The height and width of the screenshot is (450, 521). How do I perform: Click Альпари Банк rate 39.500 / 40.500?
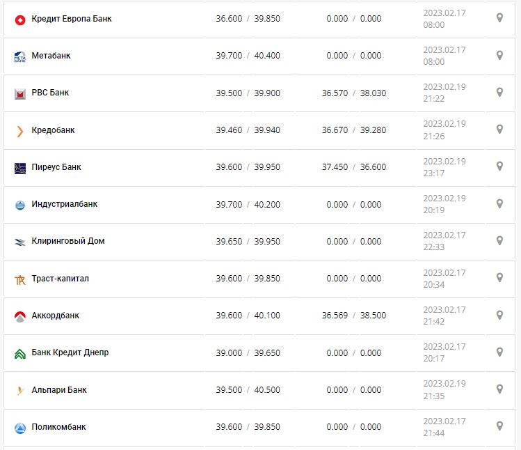[x=248, y=390]
